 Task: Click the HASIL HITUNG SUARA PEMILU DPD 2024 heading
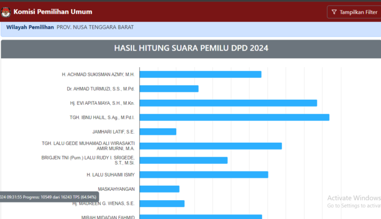tap(191, 48)
